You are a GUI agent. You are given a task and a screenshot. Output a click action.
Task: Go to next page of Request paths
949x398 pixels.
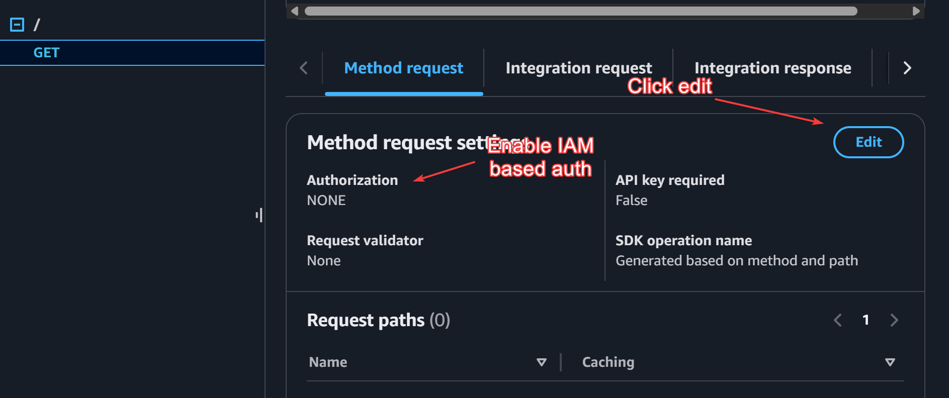click(x=894, y=320)
